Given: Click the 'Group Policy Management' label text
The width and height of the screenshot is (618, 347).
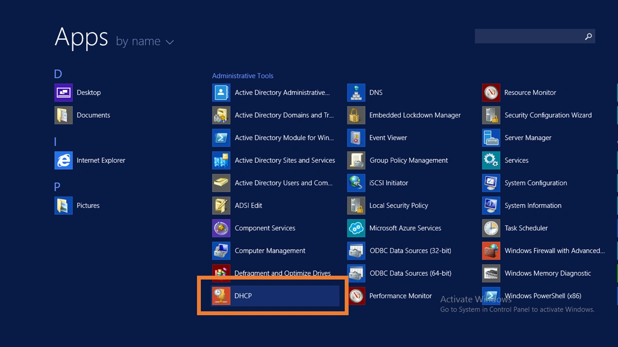Looking at the screenshot, I should coord(409,160).
